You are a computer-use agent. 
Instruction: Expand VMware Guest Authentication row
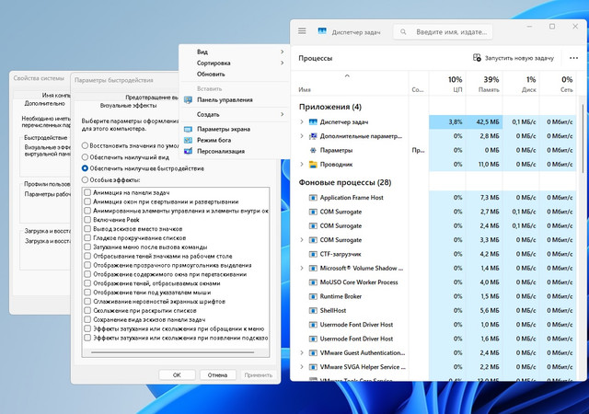302,352
